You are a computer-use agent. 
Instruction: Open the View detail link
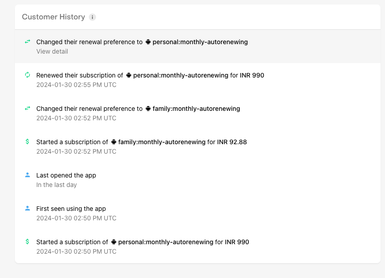click(x=52, y=51)
